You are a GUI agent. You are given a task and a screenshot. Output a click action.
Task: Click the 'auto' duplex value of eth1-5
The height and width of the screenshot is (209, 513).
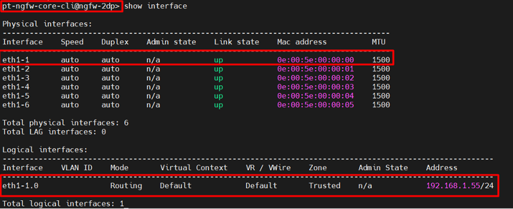(x=110, y=96)
